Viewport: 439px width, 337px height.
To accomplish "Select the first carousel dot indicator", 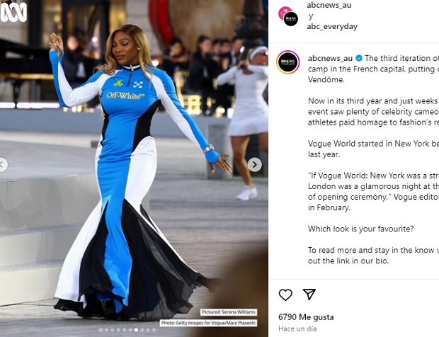I will [x=101, y=330].
